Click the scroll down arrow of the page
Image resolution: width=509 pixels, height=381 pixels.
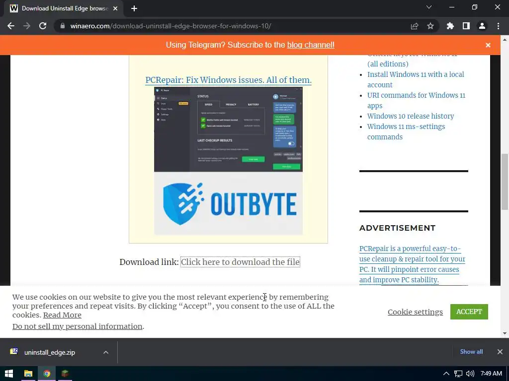(x=505, y=333)
